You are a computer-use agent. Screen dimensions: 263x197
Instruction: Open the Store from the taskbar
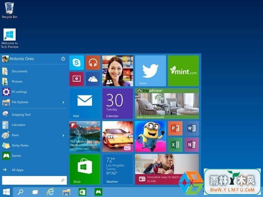(x=82, y=192)
